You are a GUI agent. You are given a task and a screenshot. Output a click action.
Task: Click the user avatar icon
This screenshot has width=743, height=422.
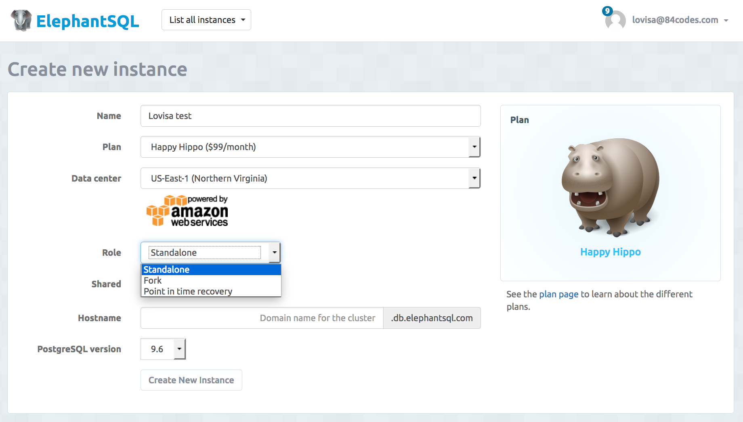(x=615, y=20)
